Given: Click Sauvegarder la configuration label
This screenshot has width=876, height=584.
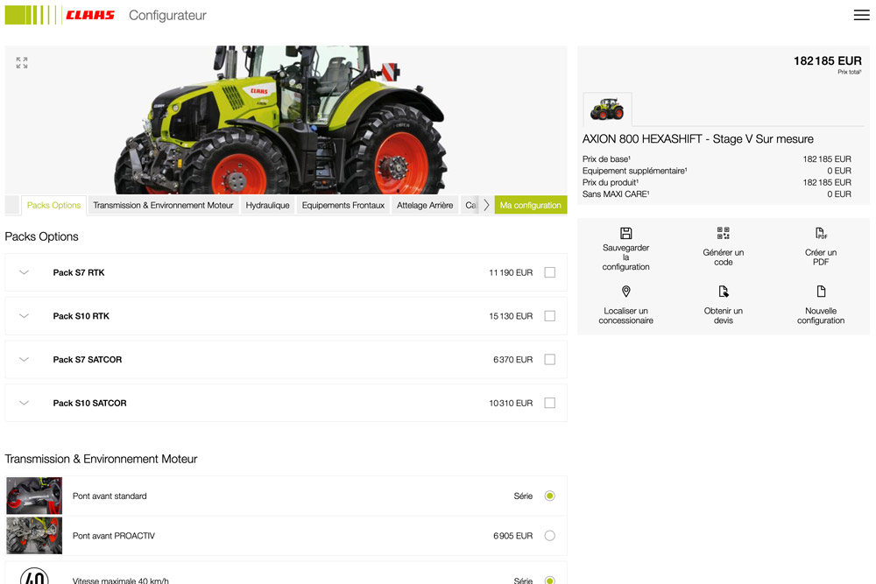Looking at the screenshot, I should point(625,257).
